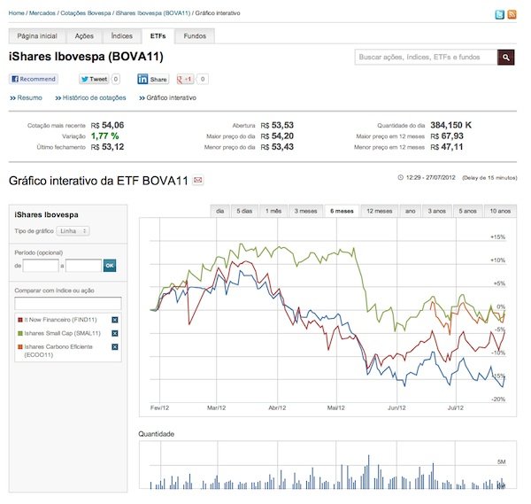This screenshot has height=504, width=531.
Task: Click the Google +1 button
Action: click(185, 79)
